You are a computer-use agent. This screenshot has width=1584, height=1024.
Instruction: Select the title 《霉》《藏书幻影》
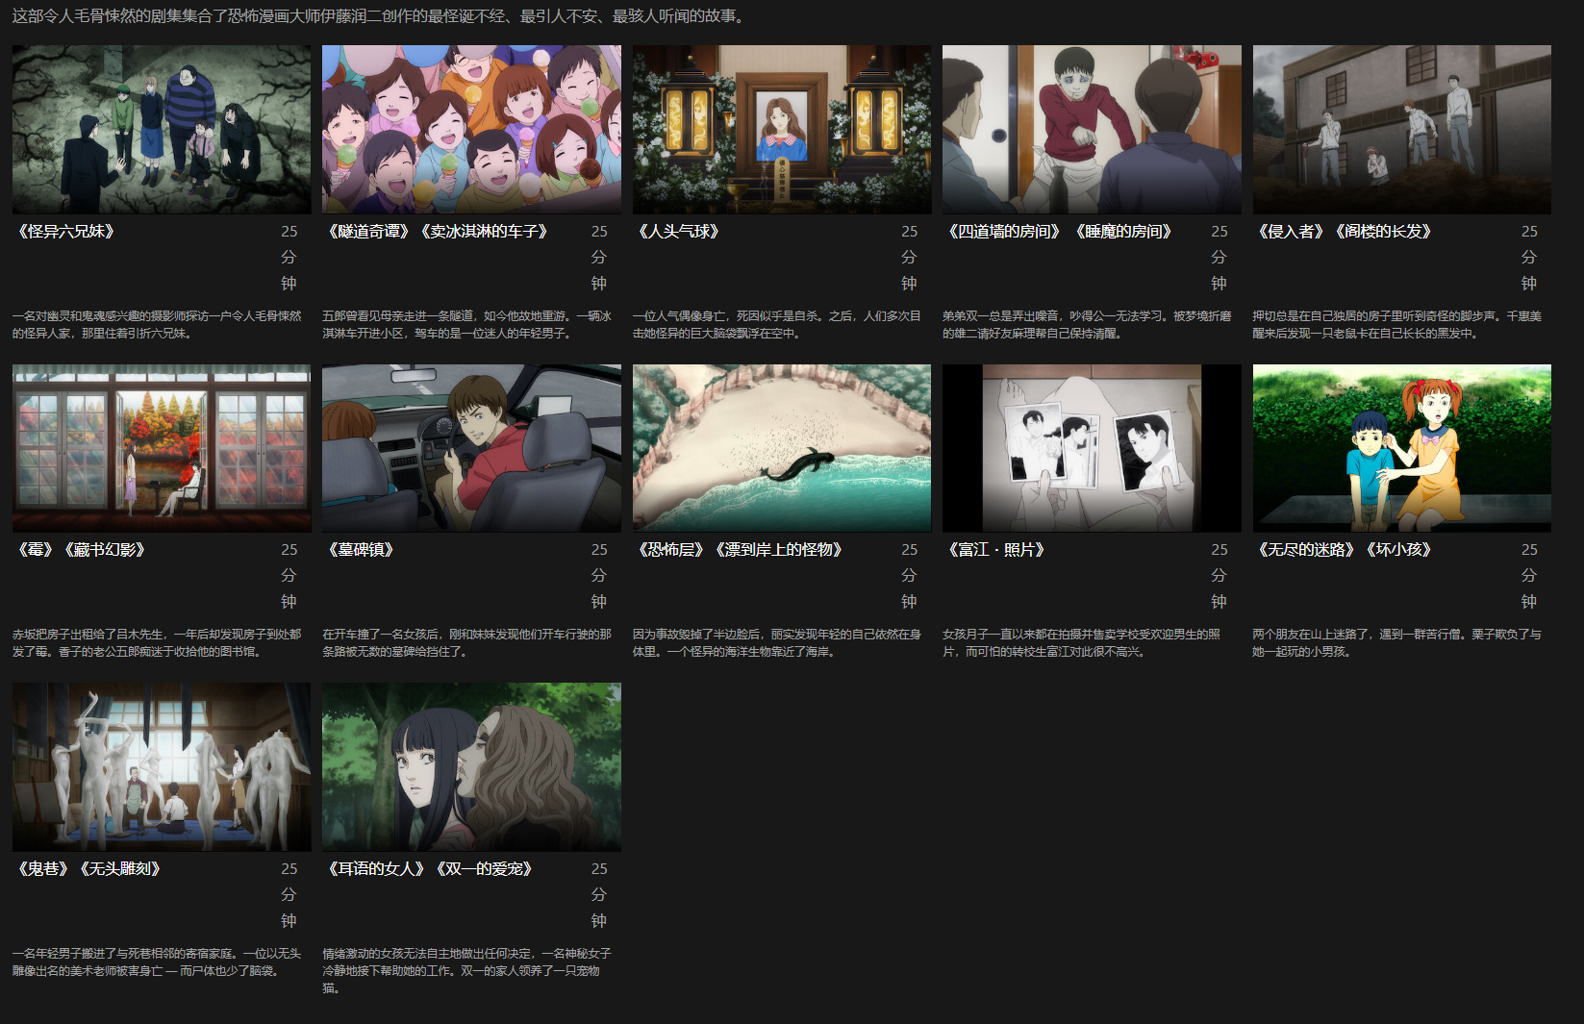click(82, 550)
